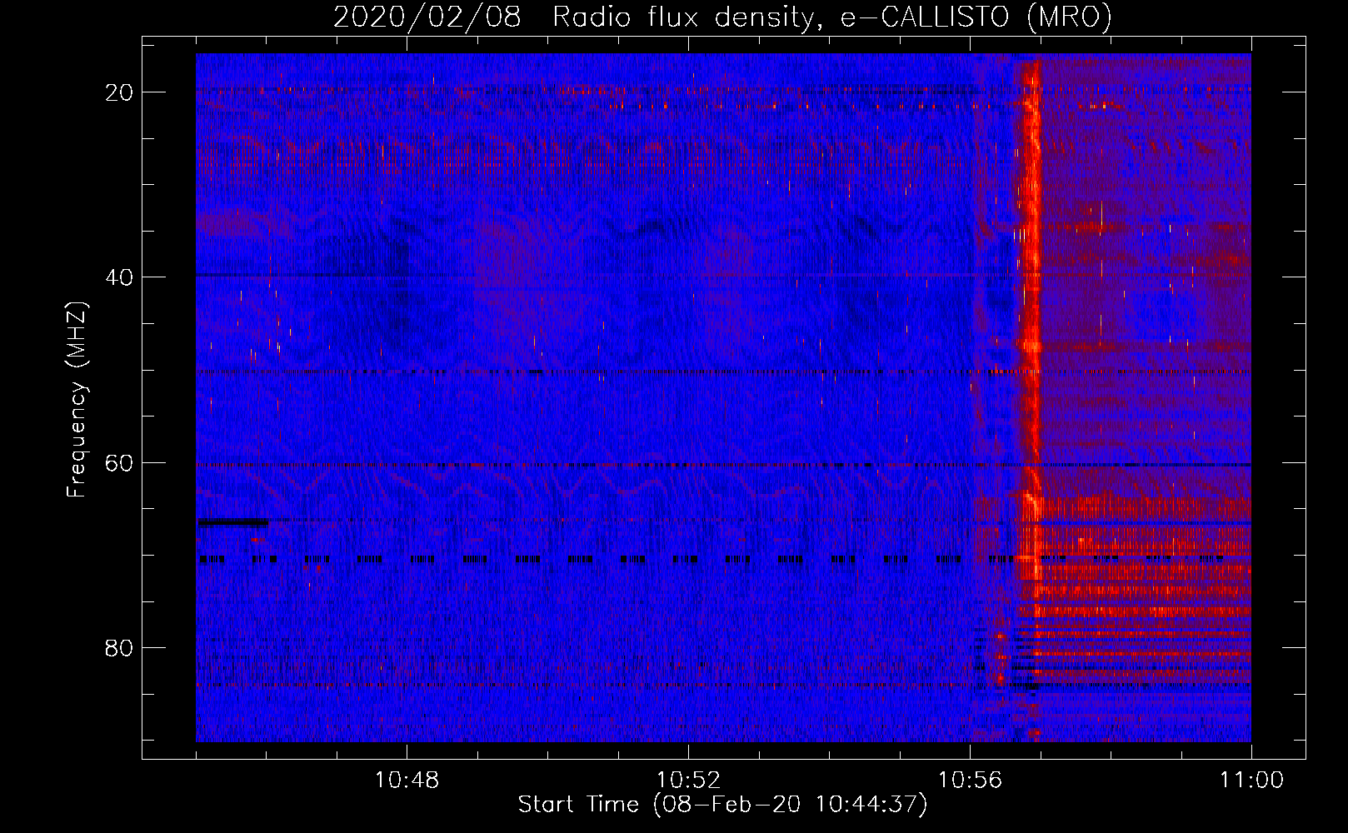Click the 10:48 time tick label
1348x833 pixels.
[x=407, y=781]
